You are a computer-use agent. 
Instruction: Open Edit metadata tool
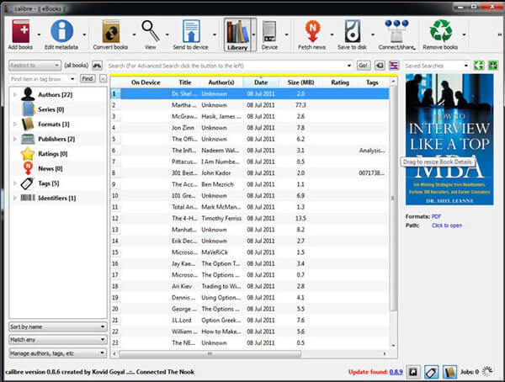point(61,31)
